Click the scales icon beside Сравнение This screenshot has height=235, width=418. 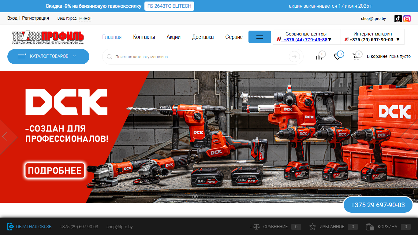click(257, 227)
